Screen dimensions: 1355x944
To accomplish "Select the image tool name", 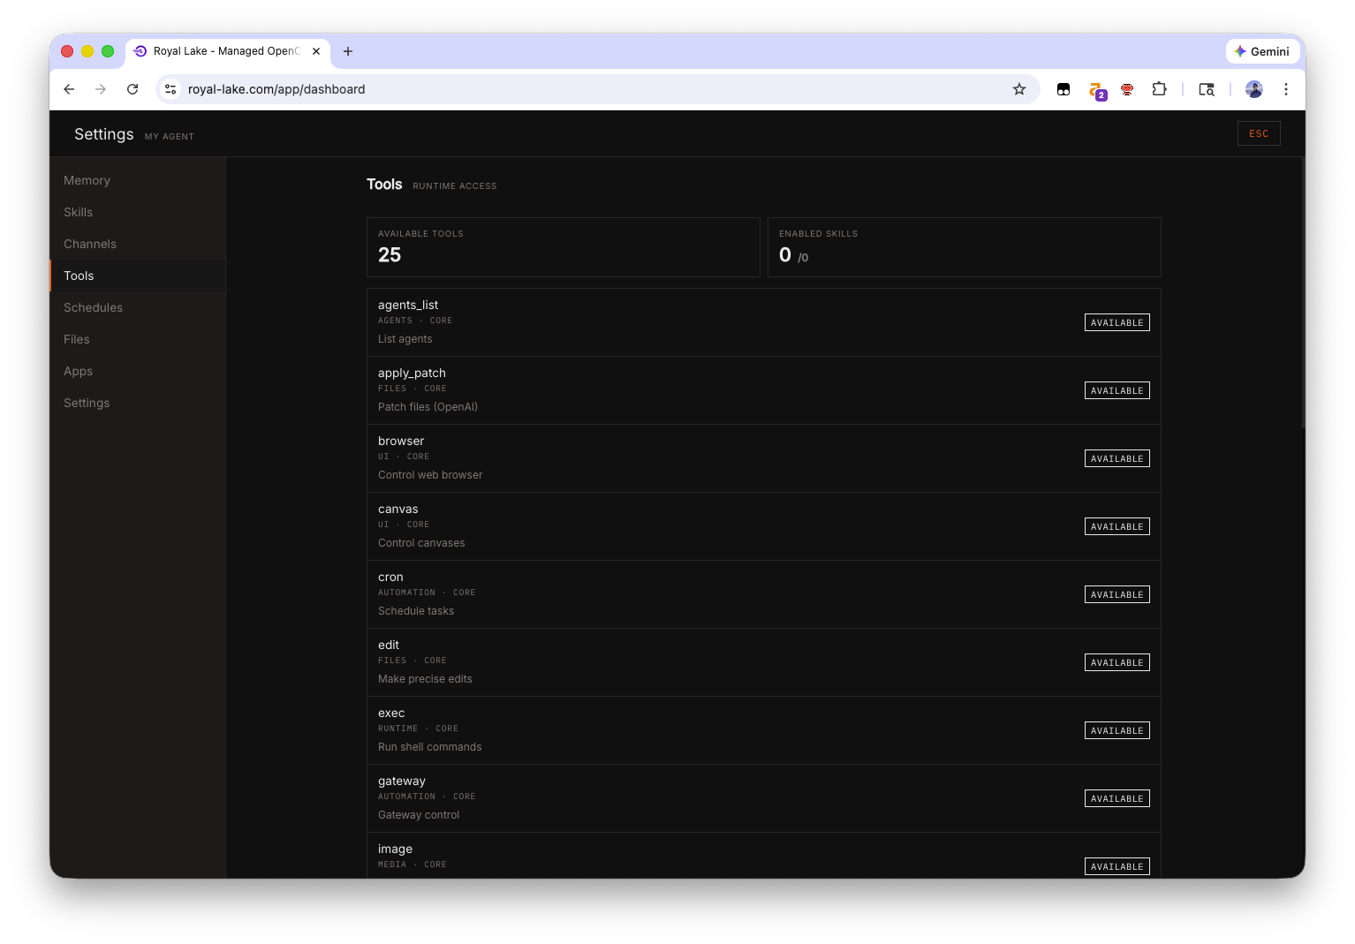I will 395,849.
